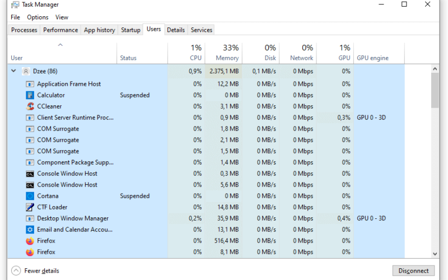Screen dimensions: 448x280
Task: Switch to the Details tab
Action: (x=176, y=30)
